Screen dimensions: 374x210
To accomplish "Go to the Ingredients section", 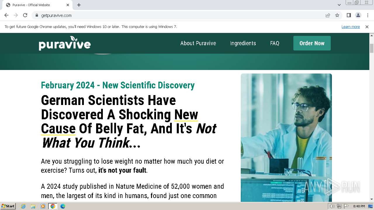I will click(243, 43).
